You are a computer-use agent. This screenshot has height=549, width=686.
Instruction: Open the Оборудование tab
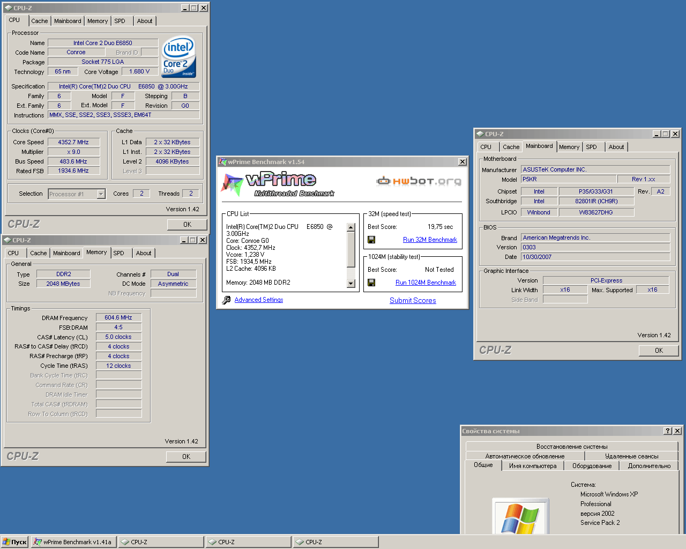[592, 466]
